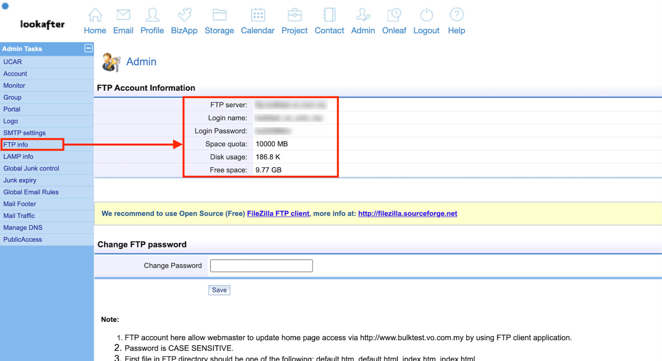Collapse the Admin Tasks panel

[x=88, y=48]
